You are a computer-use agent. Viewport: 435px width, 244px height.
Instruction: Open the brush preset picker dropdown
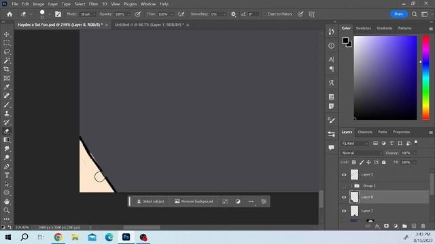pyautogui.click(x=49, y=14)
